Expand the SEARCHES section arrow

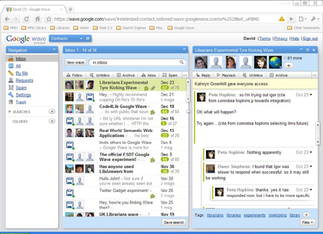click(x=10, y=112)
